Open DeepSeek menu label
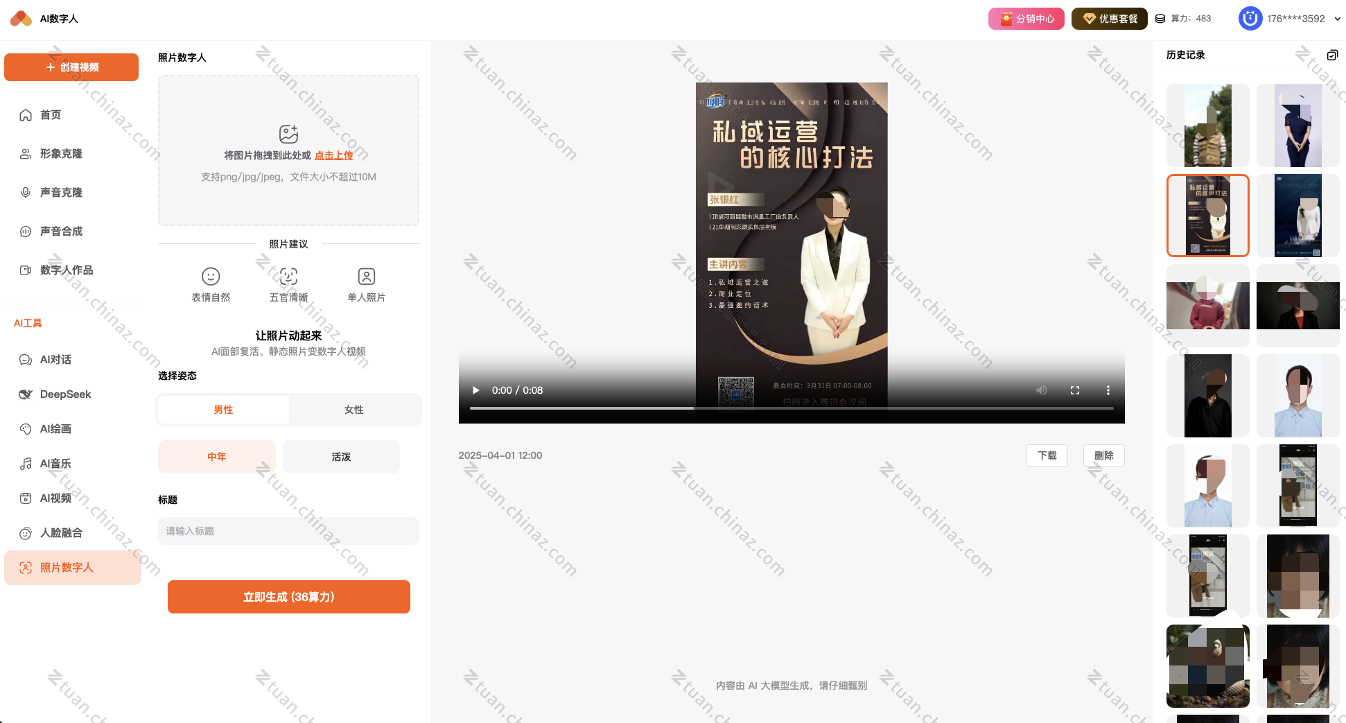This screenshot has width=1346, height=723. coord(66,394)
